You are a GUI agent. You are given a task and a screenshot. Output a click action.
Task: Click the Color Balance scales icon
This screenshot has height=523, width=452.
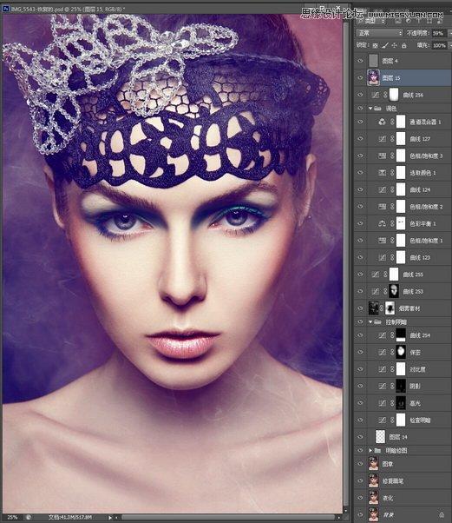[x=382, y=223]
